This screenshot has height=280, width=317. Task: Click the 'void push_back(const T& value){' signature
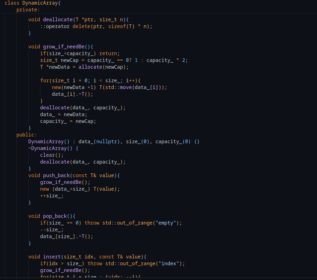74,176
